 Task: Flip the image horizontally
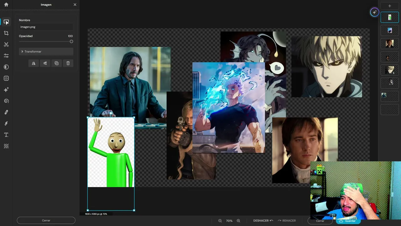(x=34, y=63)
